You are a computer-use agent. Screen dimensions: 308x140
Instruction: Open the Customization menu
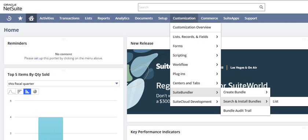(x=184, y=18)
